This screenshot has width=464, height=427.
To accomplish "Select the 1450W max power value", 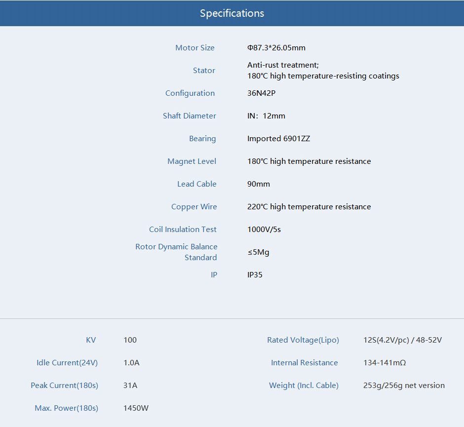I will click(136, 408).
